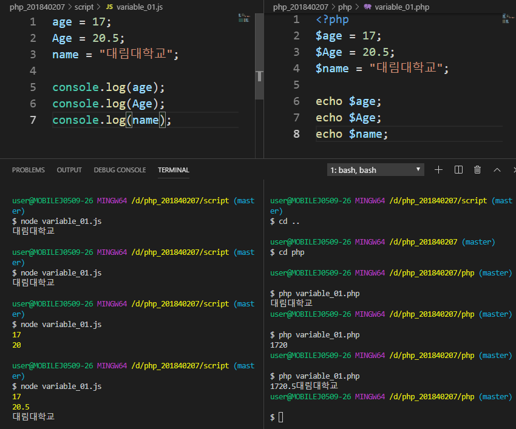The width and height of the screenshot is (516, 429).
Task: Click the 'console.log(name);' line
Action: 112,120
